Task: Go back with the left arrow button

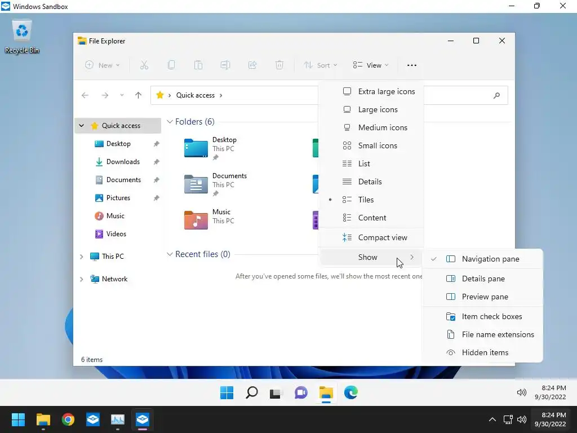Action: click(85, 95)
